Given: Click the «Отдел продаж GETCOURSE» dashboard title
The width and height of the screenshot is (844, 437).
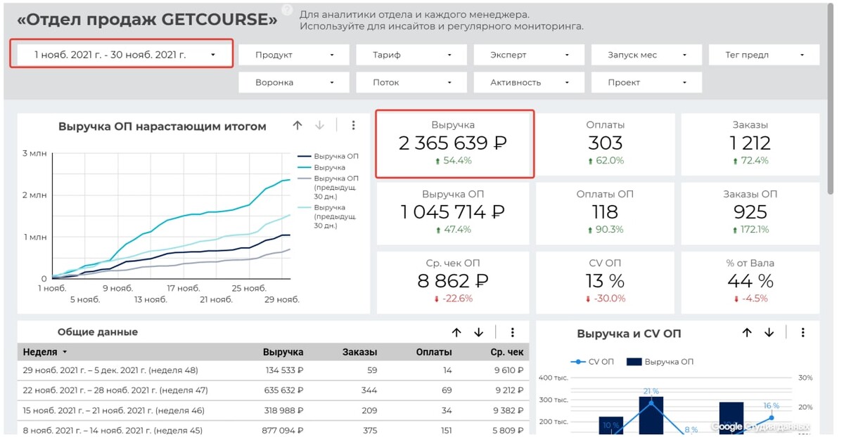Looking at the screenshot, I should (x=147, y=20).
